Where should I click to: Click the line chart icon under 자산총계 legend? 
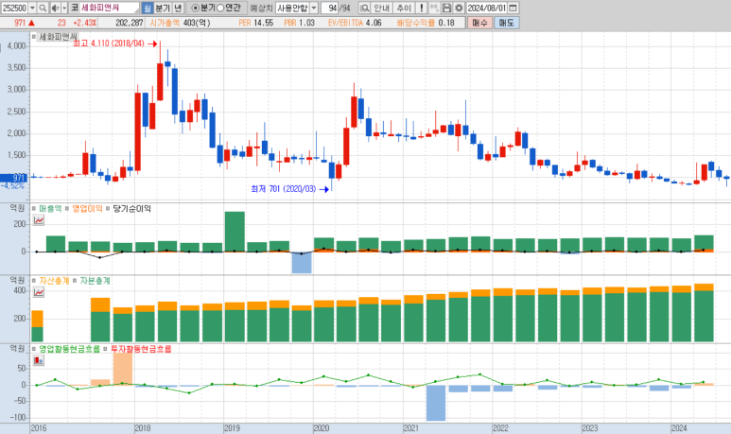point(39,292)
